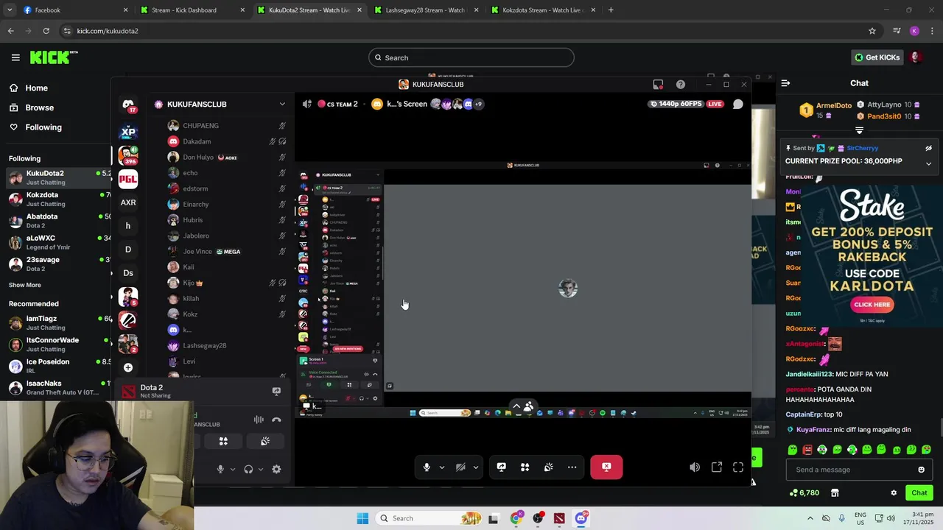
Task: Toggle camera on in call controls
Action: click(460, 467)
